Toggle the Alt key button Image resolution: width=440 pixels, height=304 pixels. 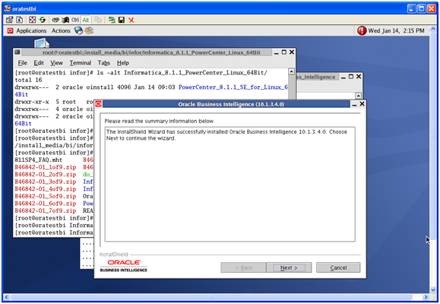[x=86, y=20]
